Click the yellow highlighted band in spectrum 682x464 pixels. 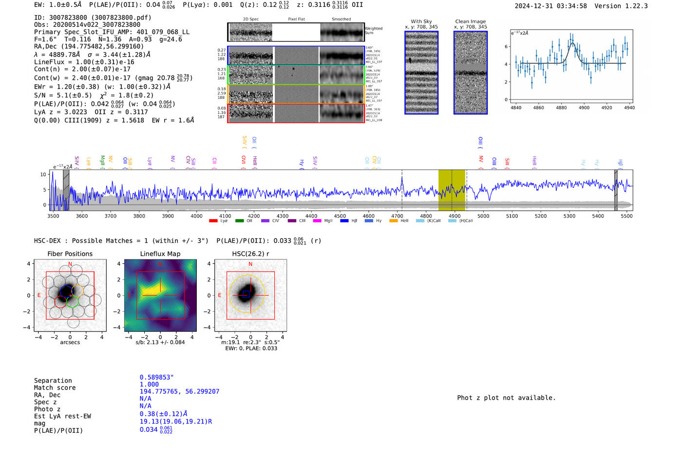click(452, 190)
